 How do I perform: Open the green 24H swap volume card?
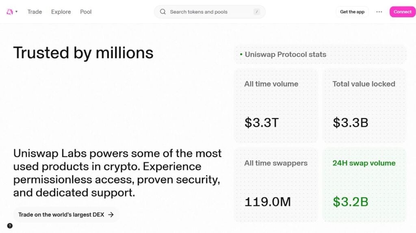click(364, 185)
